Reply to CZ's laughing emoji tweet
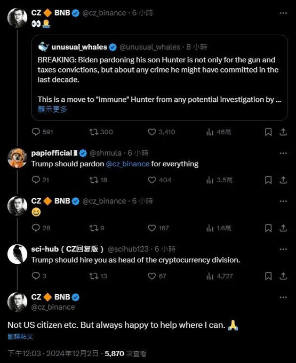 point(41,228)
